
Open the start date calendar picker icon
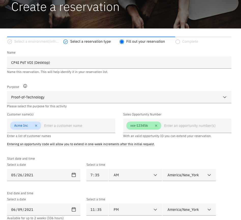(x=74, y=175)
